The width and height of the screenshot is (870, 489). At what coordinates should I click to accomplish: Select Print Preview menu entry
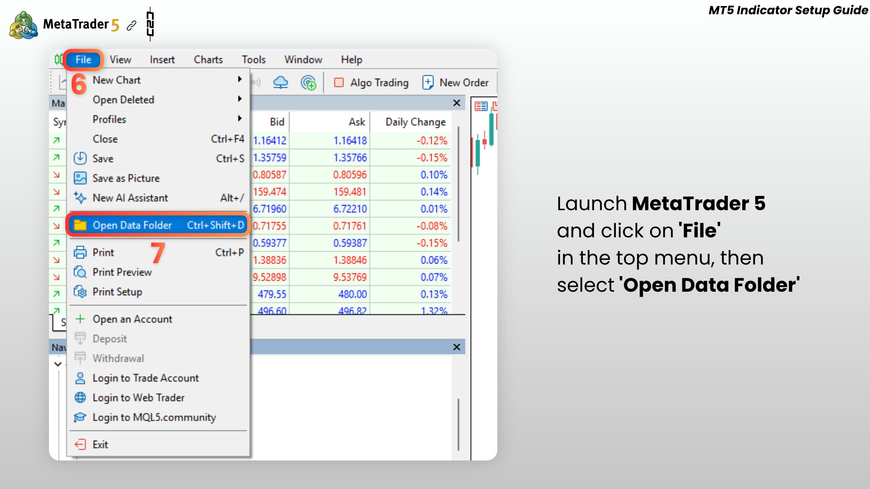click(x=158, y=272)
